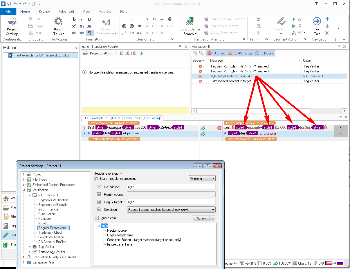Select Trademark Check in settings tree
This screenshot has width=350, height=269.
[50, 233]
